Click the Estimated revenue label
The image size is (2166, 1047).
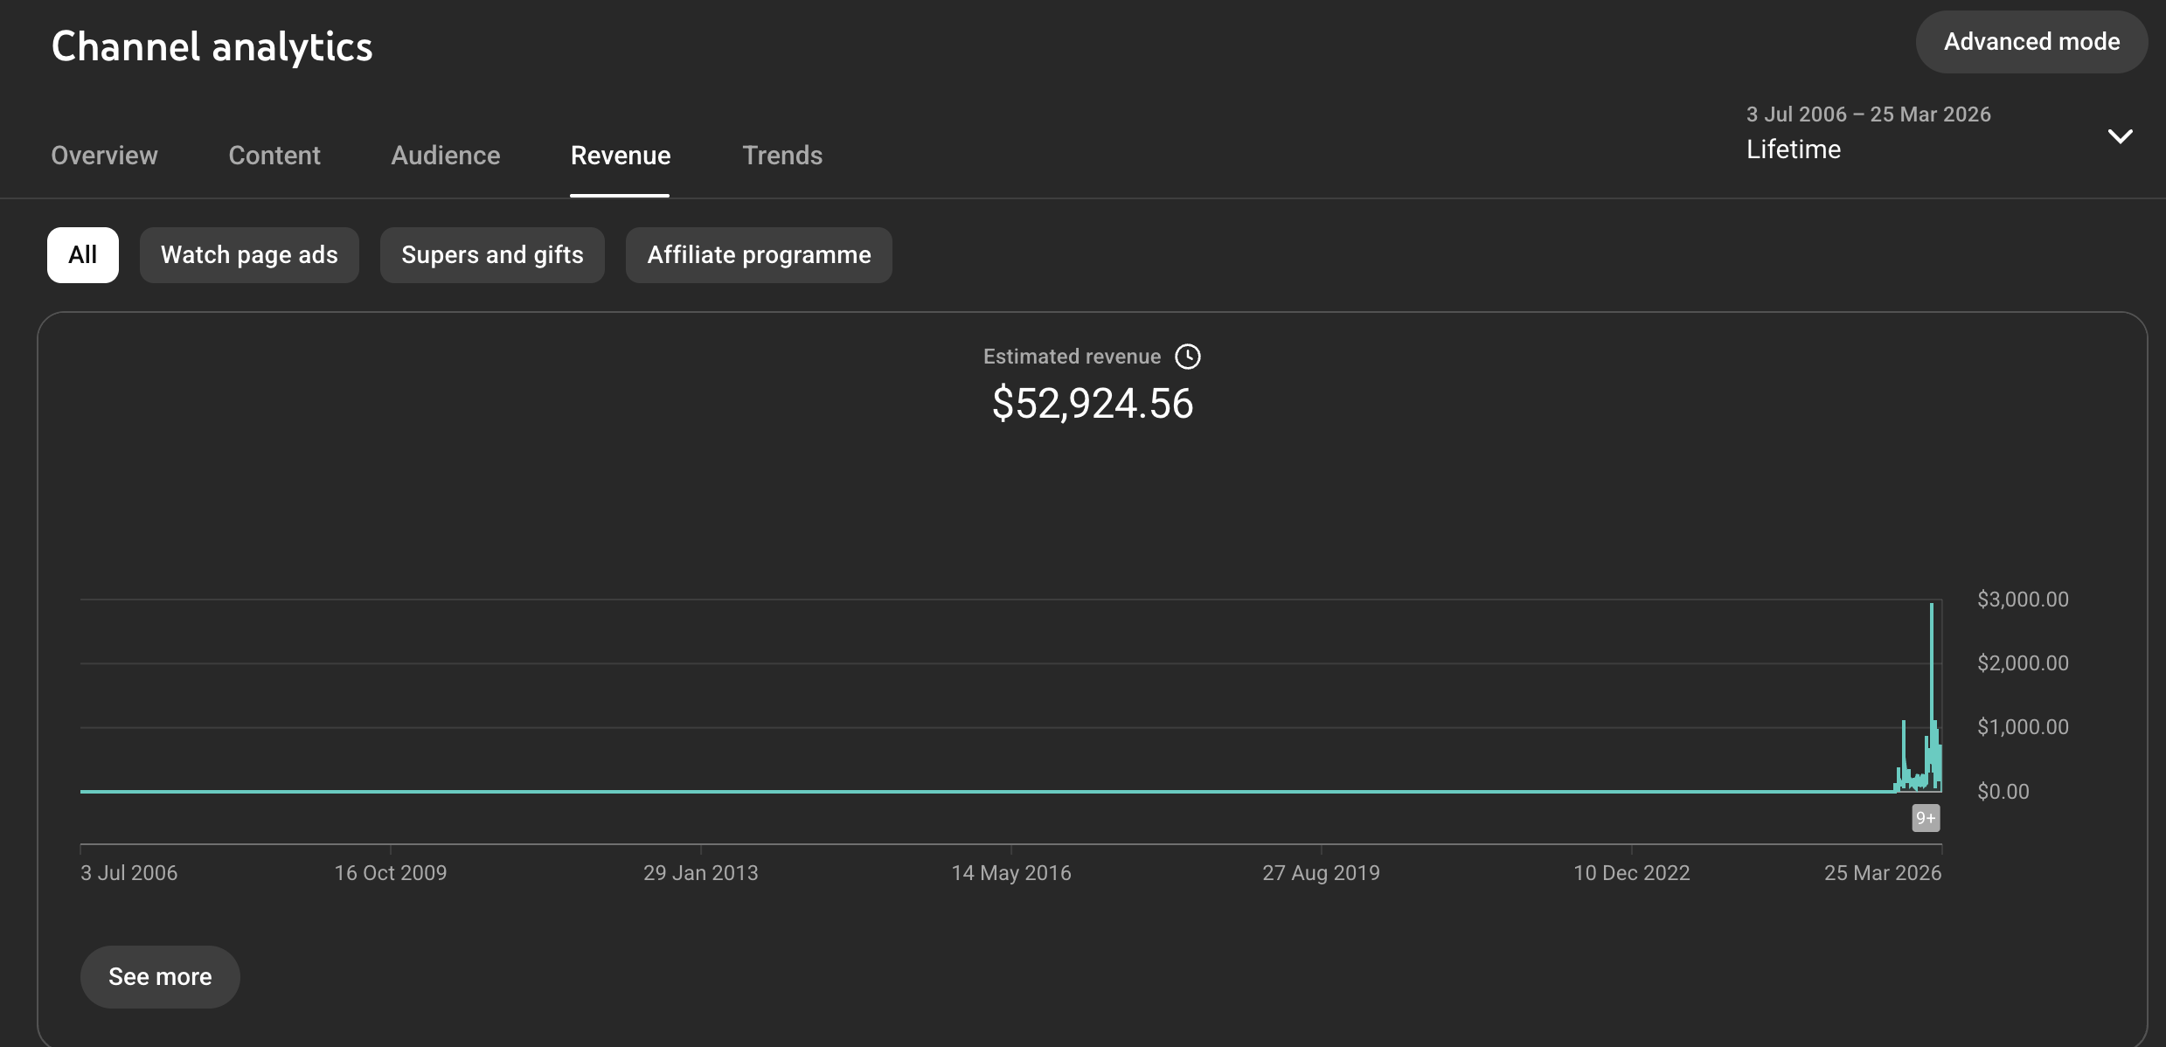coord(1072,357)
